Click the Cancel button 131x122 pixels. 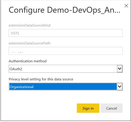point(111,108)
